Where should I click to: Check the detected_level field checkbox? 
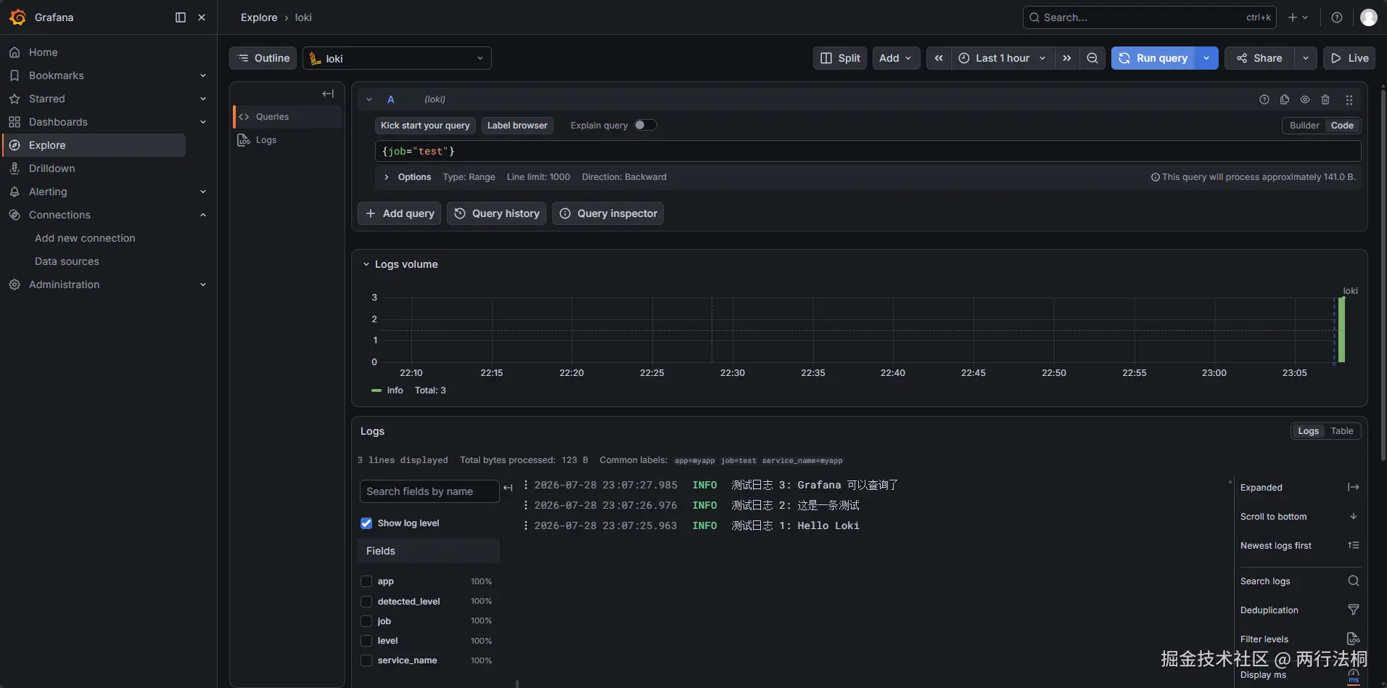[366, 602]
